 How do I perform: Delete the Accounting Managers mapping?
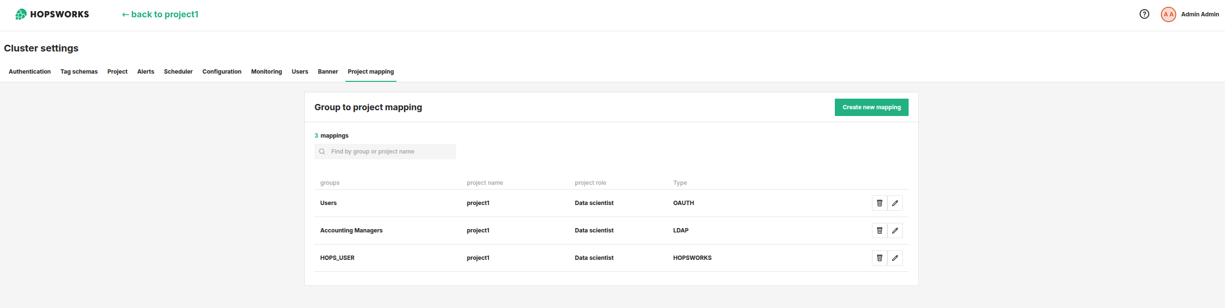tap(879, 231)
